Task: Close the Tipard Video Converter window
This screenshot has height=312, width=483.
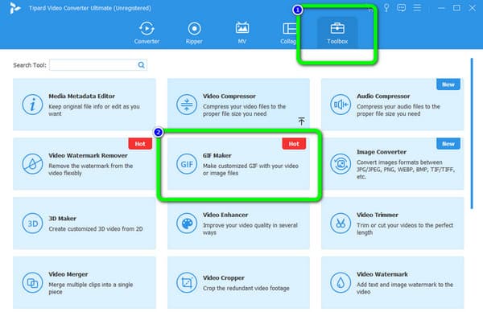Action: (472, 8)
